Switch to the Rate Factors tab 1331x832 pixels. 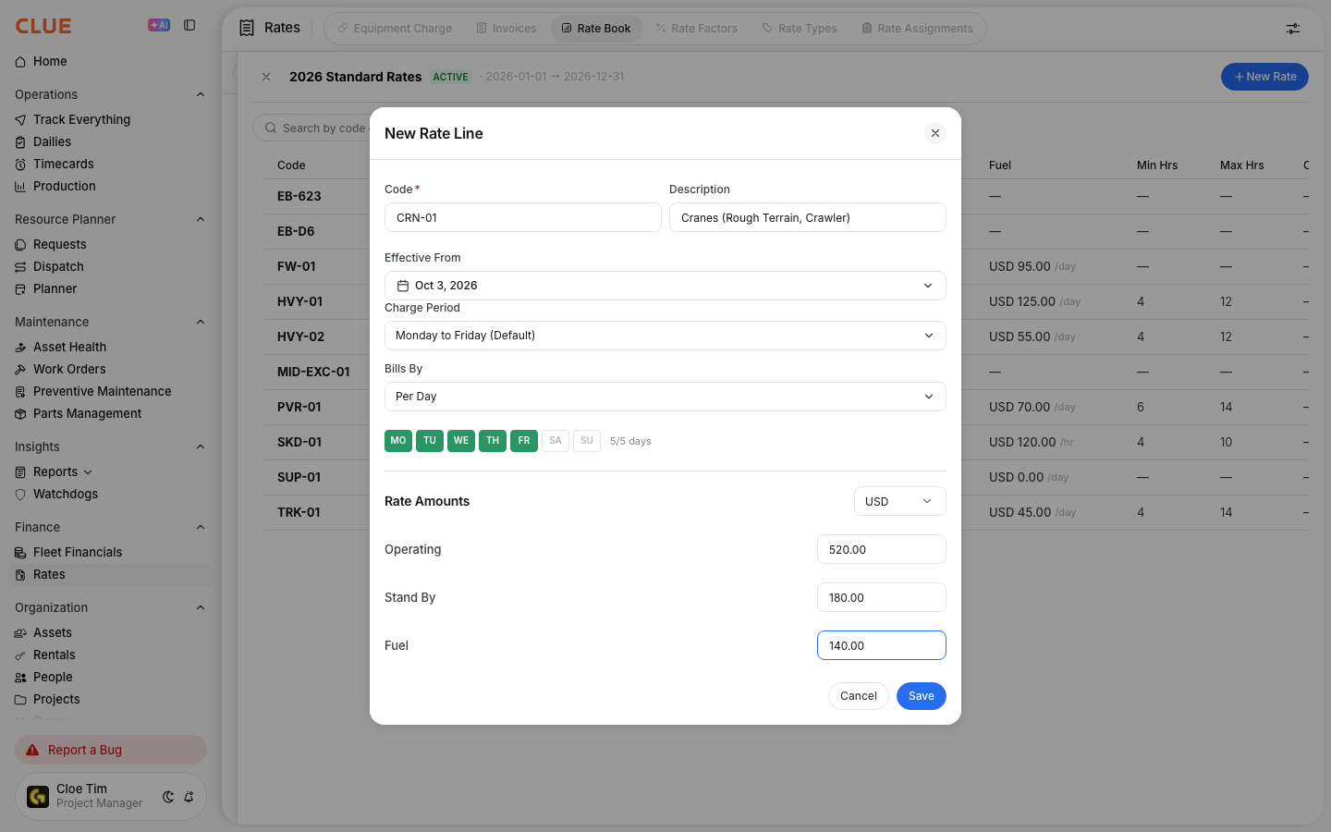pyautogui.click(x=697, y=29)
